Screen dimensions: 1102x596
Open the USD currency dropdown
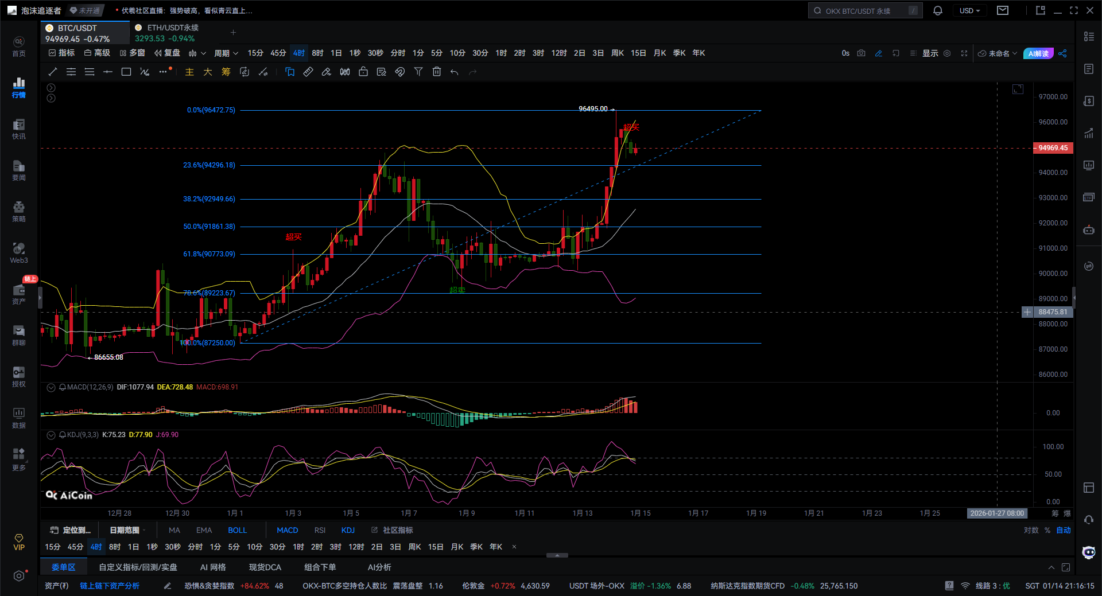pos(969,11)
